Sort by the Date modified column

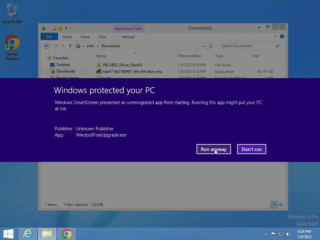[x=189, y=56]
